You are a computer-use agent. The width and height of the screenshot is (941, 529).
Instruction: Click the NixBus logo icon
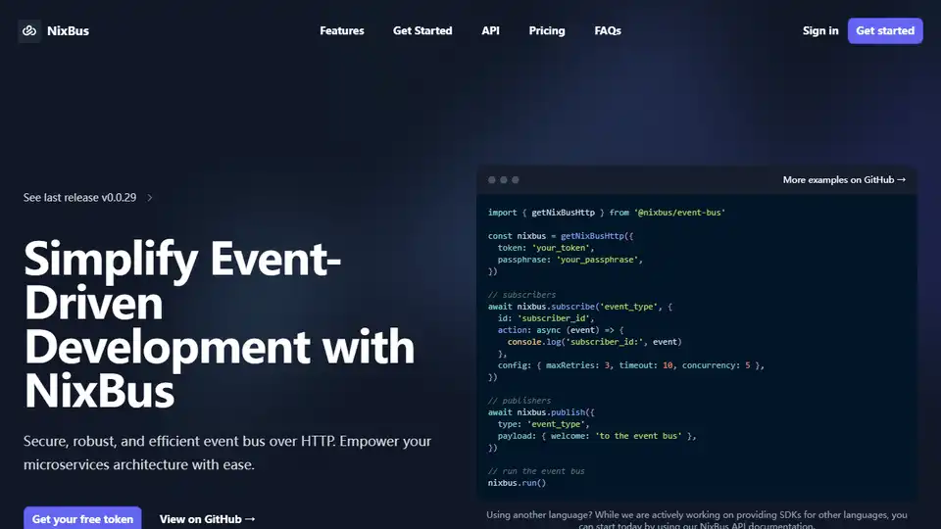click(29, 31)
